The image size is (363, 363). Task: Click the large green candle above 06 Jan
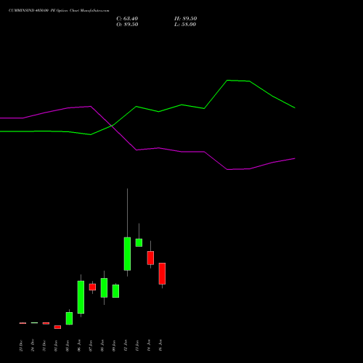(x=81, y=297)
